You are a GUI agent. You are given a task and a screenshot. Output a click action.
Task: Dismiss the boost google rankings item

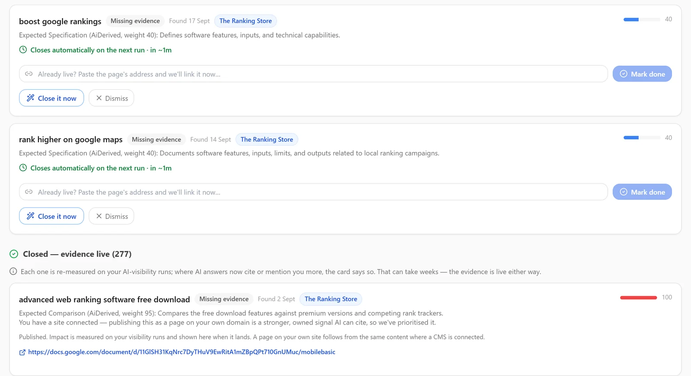111,98
